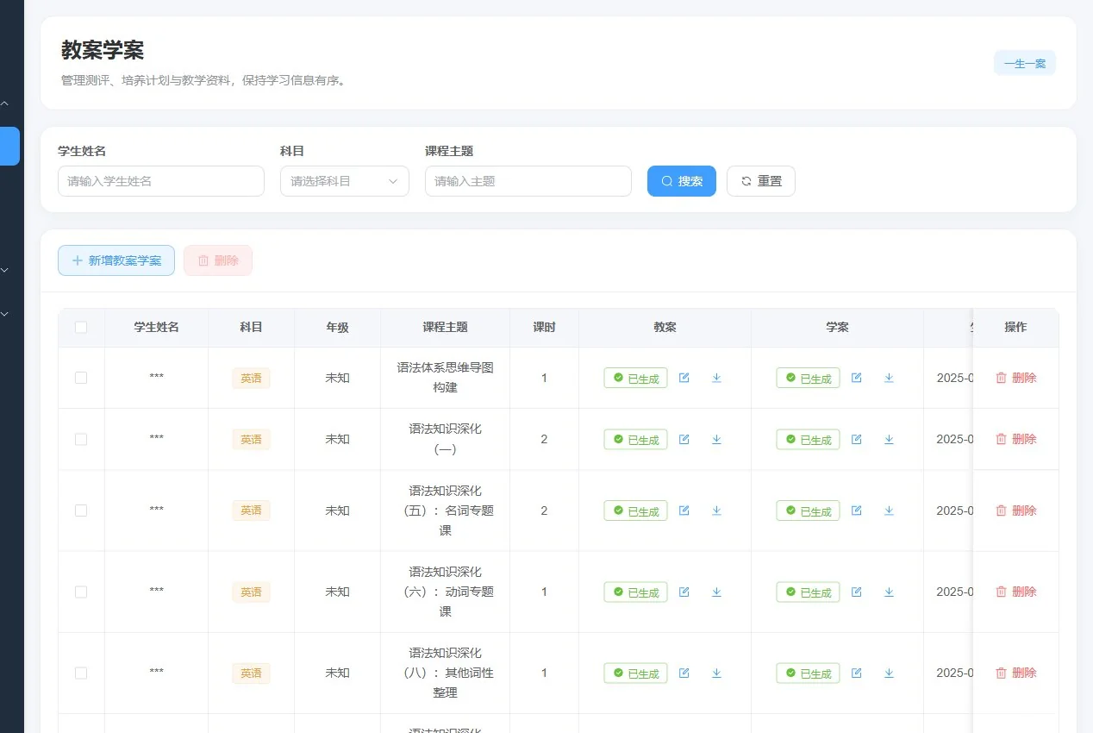This screenshot has width=1093, height=733.
Task: Click the 年级 column header
Action: click(337, 328)
